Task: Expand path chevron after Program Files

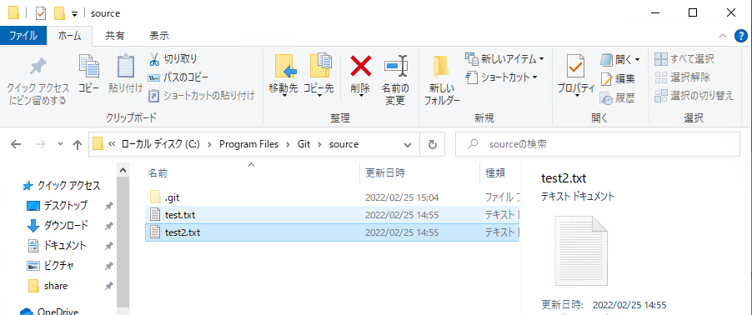Action: (288, 144)
